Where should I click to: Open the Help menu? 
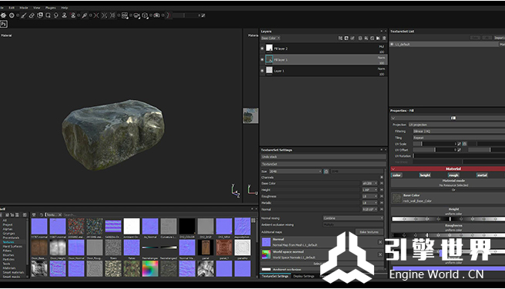click(65, 8)
